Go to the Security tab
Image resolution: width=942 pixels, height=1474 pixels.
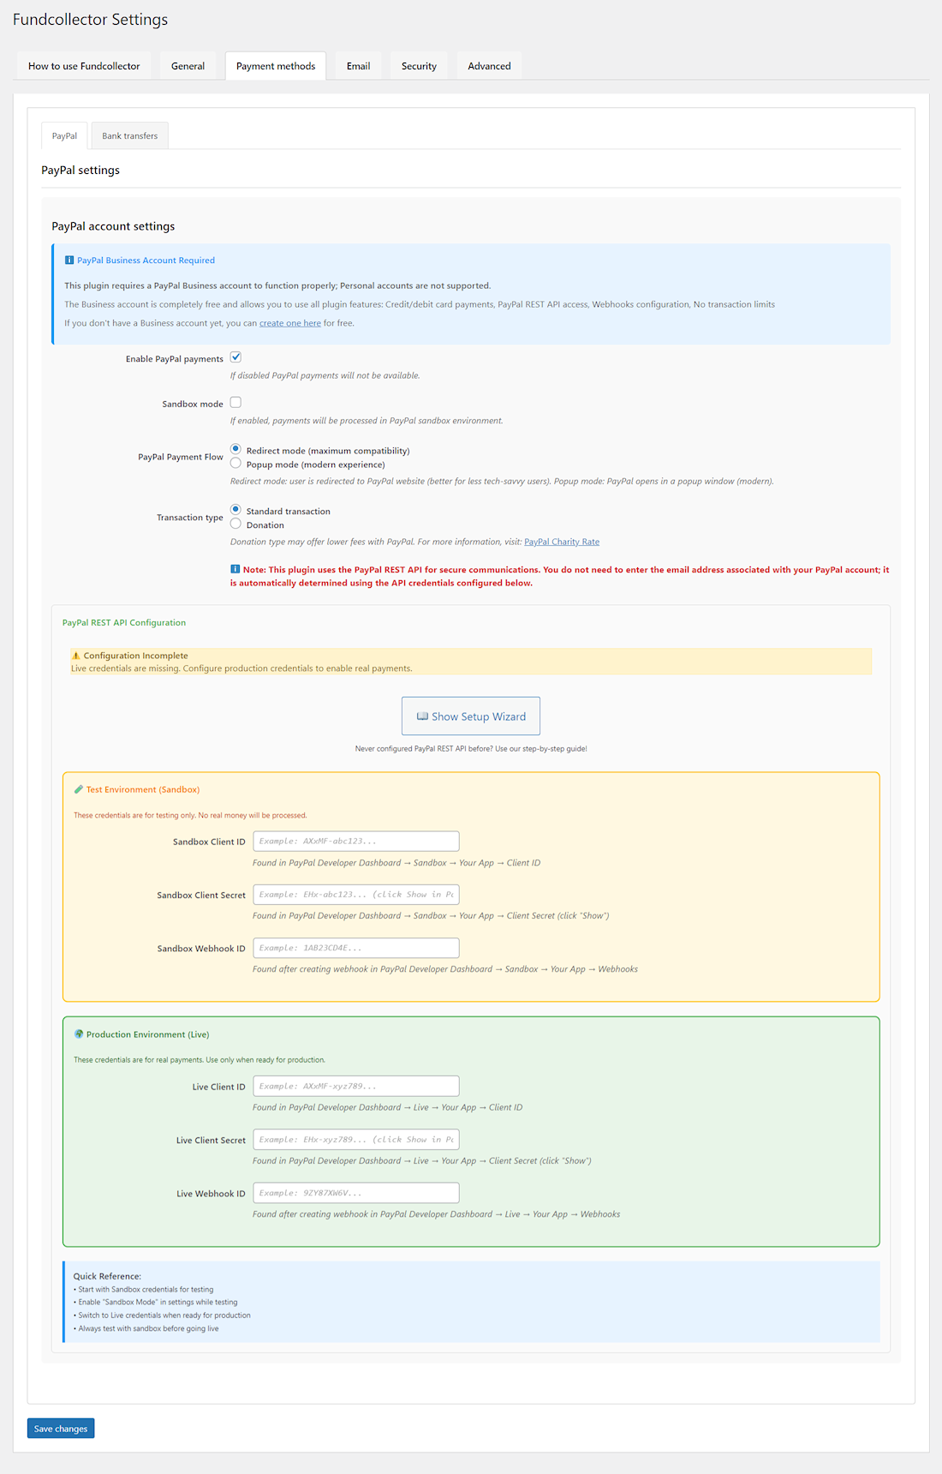(x=419, y=66)
